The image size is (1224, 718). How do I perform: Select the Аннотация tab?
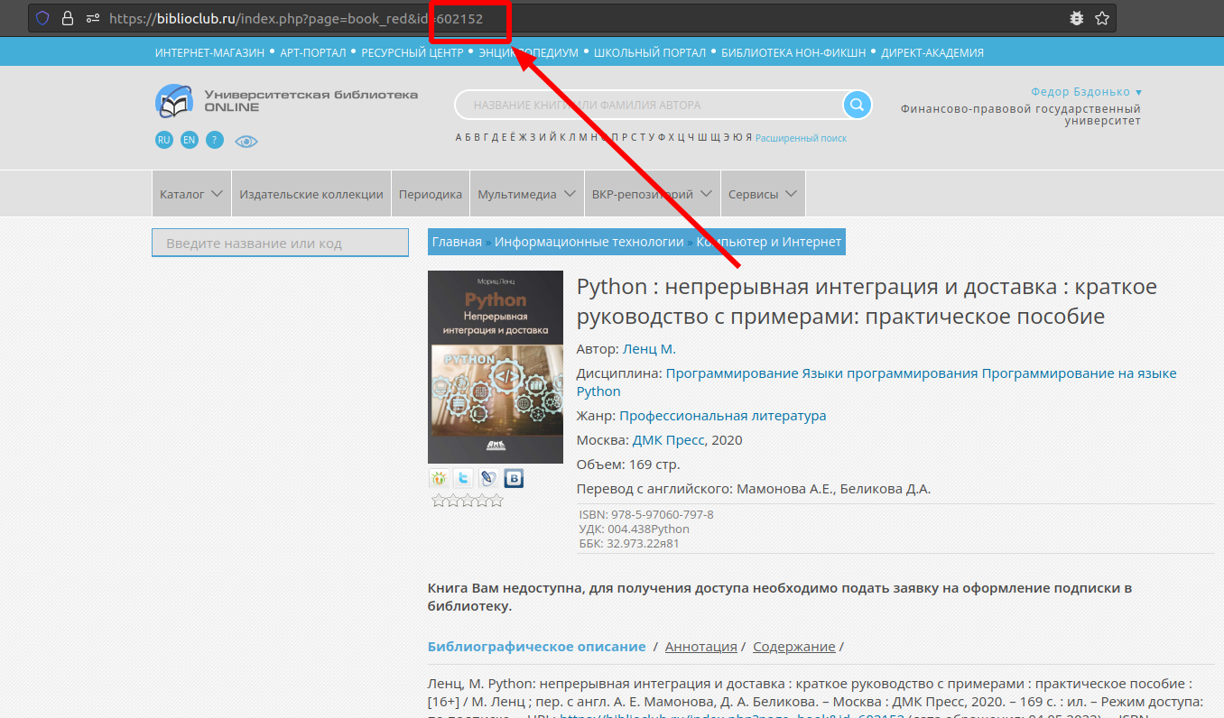point(701,647)
